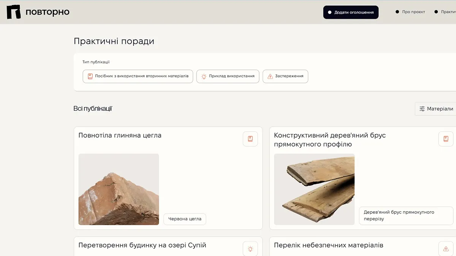The height and width of the screenshot is (256, 456).
Task: Toggle the Застереження filter chip
Action: (285, 76)
